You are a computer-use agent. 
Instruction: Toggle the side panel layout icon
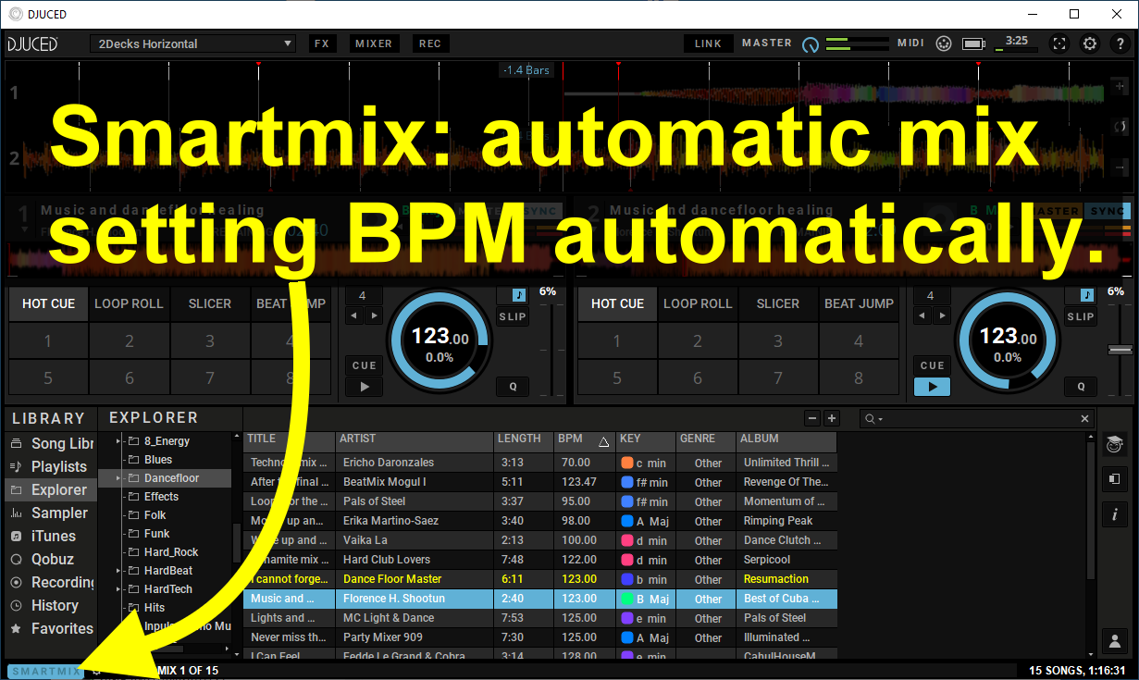point(1114,479)
